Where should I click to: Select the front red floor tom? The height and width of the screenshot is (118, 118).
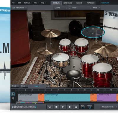point(102,75)
